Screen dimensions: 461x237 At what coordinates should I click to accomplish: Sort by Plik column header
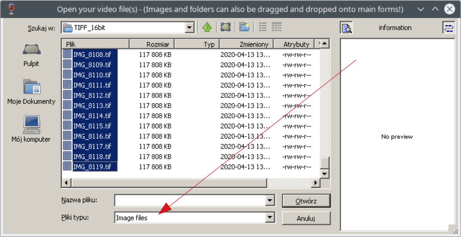(96, 44)
